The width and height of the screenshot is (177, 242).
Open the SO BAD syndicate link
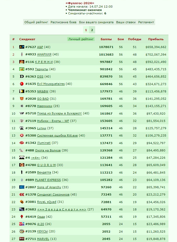43,99
